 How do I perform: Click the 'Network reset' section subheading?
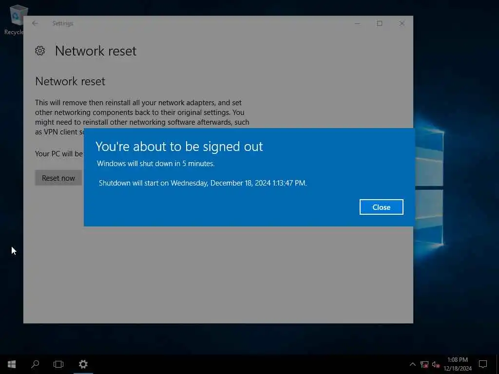pos(70,81)
